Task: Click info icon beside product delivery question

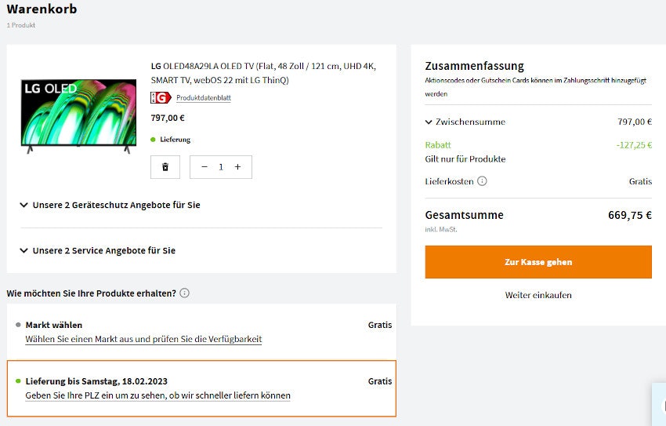Action: [x=184, y=293]
